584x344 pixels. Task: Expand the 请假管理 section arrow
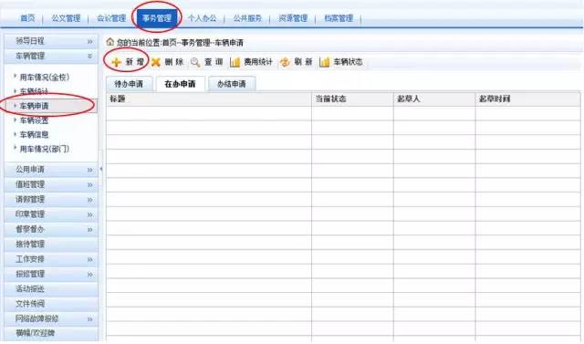89,200
